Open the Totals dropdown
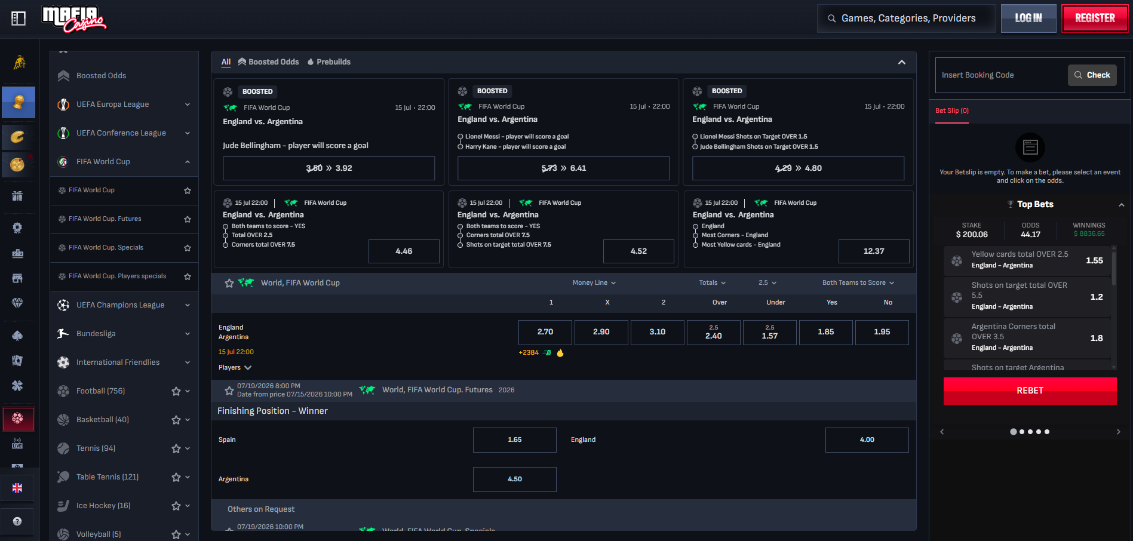The width and height of the screenshot is (1133, 541). pos(713,283)
